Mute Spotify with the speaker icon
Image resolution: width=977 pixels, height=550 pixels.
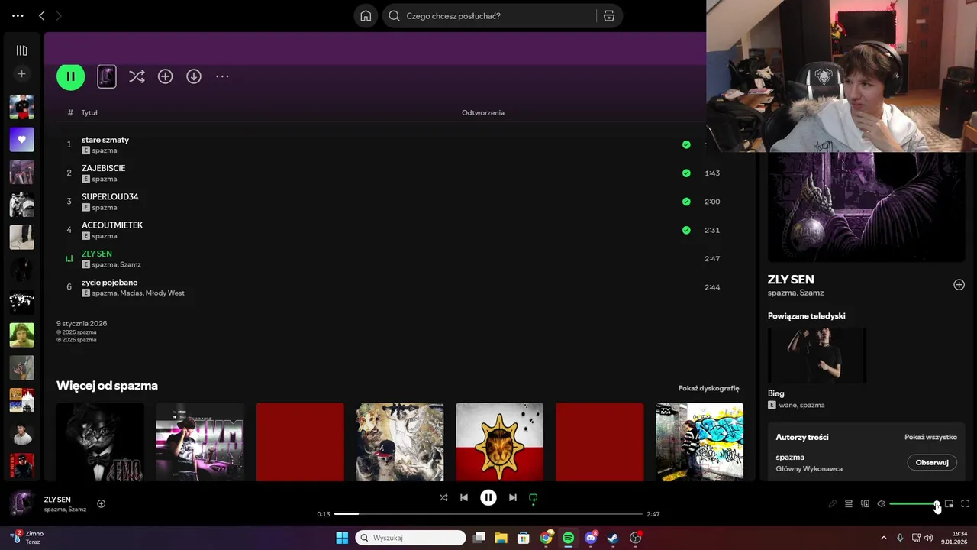[881, 503]
